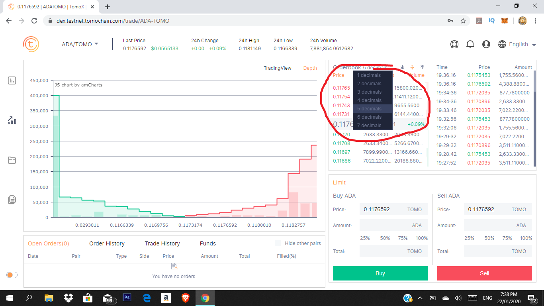Viewport: 544px width, 306px height.
Task: Select 1 decimals option
Action: [372, 75]
